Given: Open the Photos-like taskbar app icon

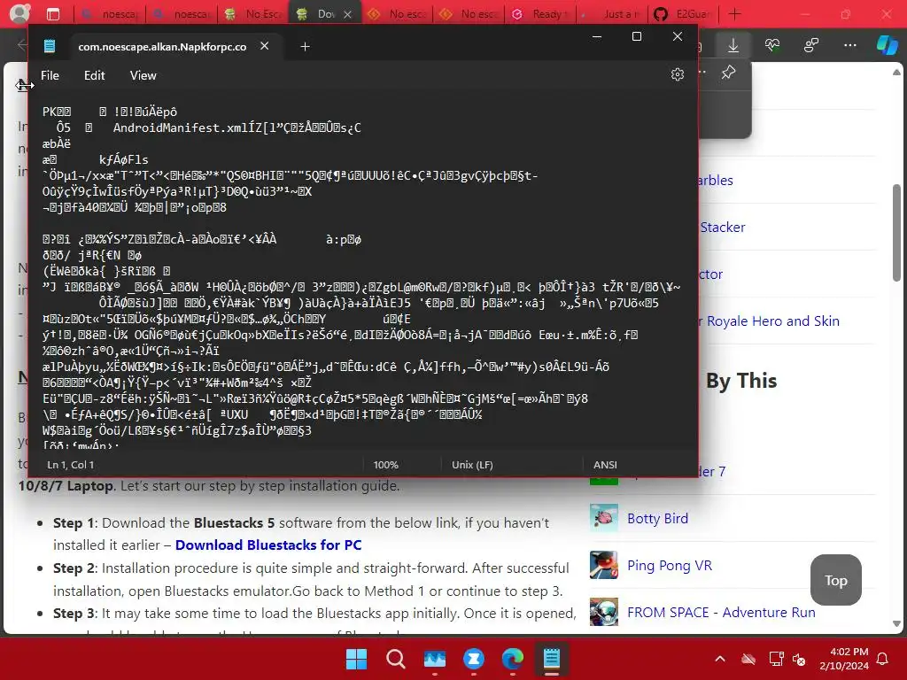Looking at the screenshot, I should coord(435,659).
